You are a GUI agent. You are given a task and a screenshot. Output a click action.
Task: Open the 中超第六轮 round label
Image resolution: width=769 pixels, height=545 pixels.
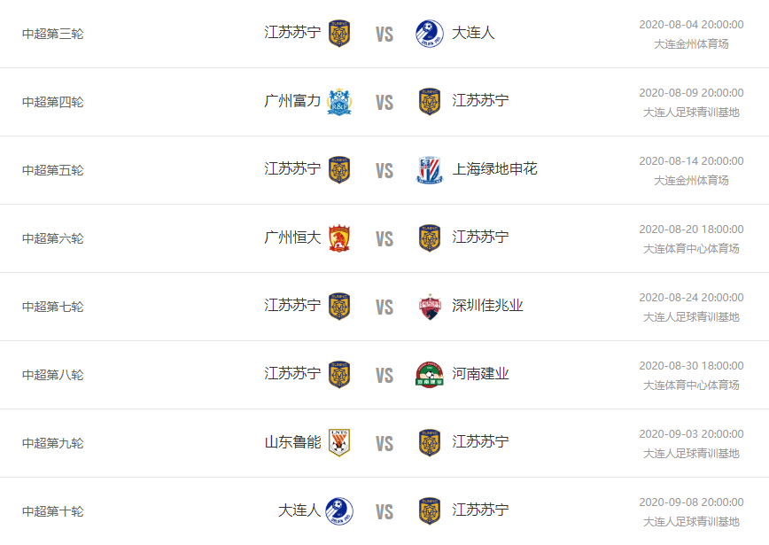point(53,238)
